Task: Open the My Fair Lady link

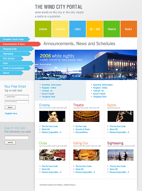Action: pos(81,126)
